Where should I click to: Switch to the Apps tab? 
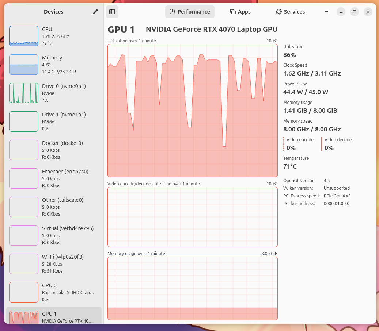pyautogui.click(x=240, y=12)
